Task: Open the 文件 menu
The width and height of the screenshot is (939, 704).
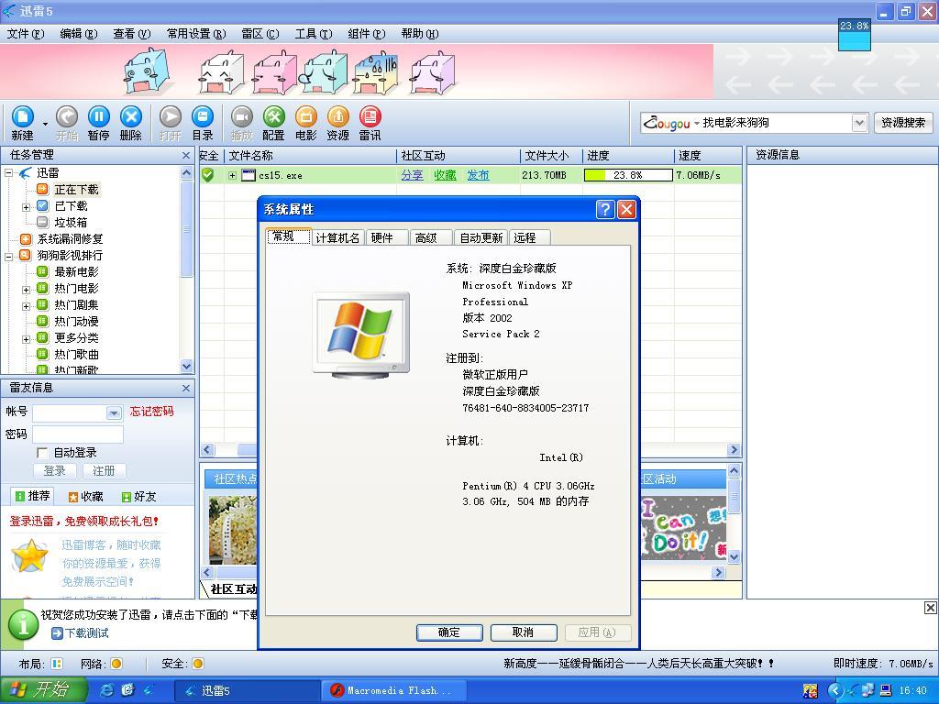Action: click(x=25, y=34)
